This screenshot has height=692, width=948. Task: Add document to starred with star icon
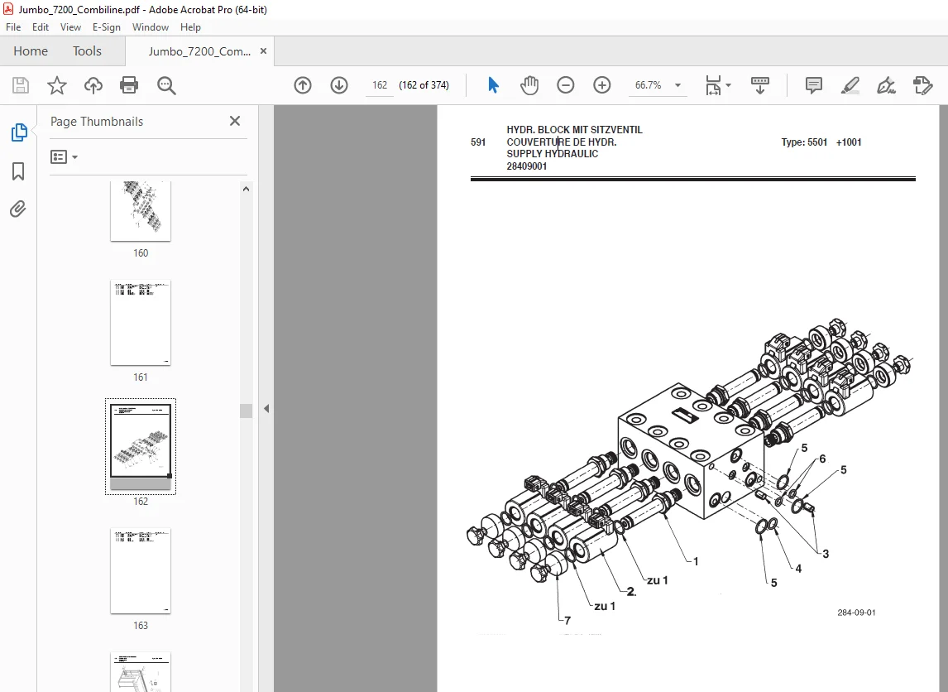(x=57, y=85)
